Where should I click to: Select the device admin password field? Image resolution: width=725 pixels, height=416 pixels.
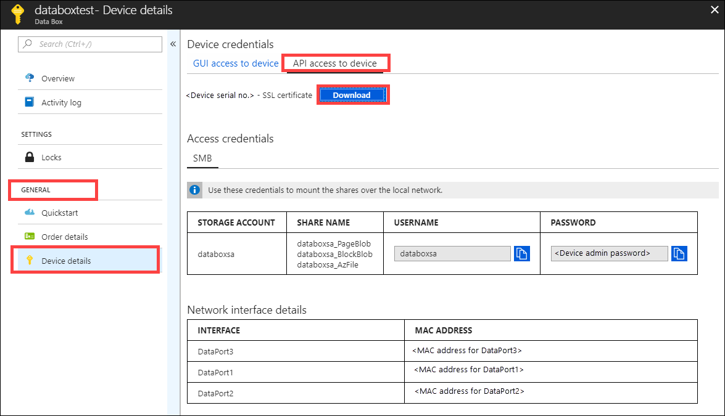(608, 253)
